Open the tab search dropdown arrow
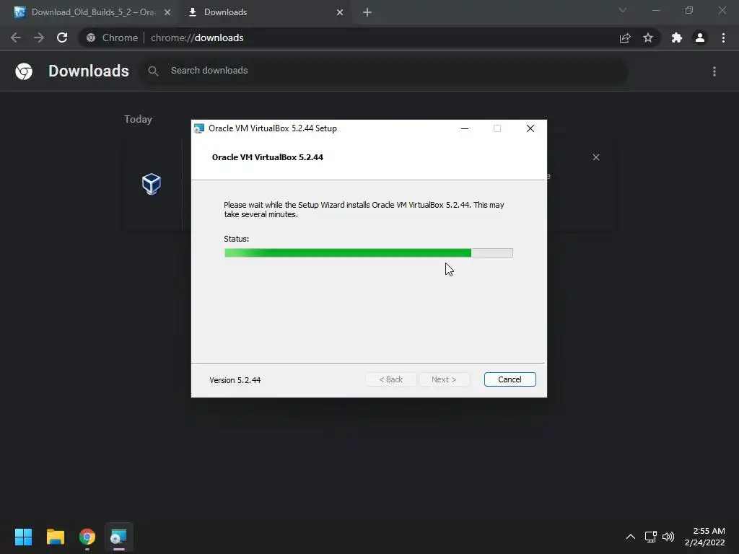This screenshot has width=739, height=554. [x=623, y=10]
